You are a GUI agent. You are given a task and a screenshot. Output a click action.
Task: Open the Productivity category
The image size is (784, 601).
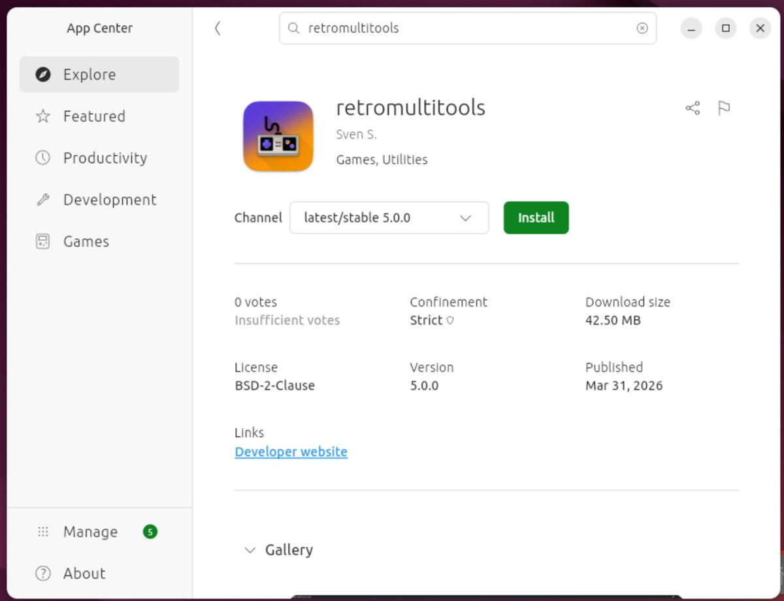[x=99, y=158]
